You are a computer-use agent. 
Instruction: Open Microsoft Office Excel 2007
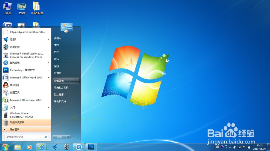(26, 100)
